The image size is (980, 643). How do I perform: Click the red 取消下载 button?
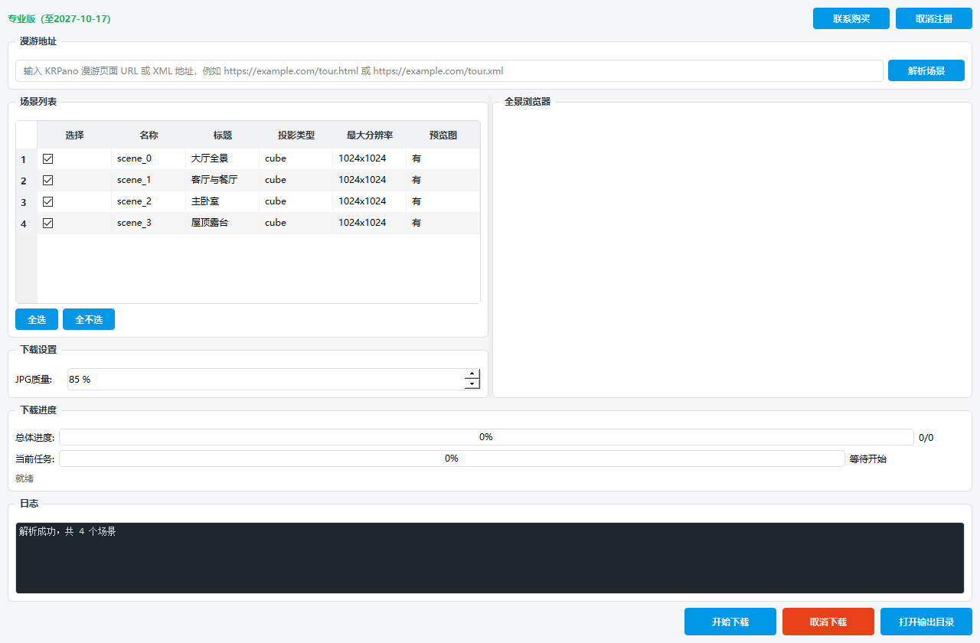click(x=828, y=622)
